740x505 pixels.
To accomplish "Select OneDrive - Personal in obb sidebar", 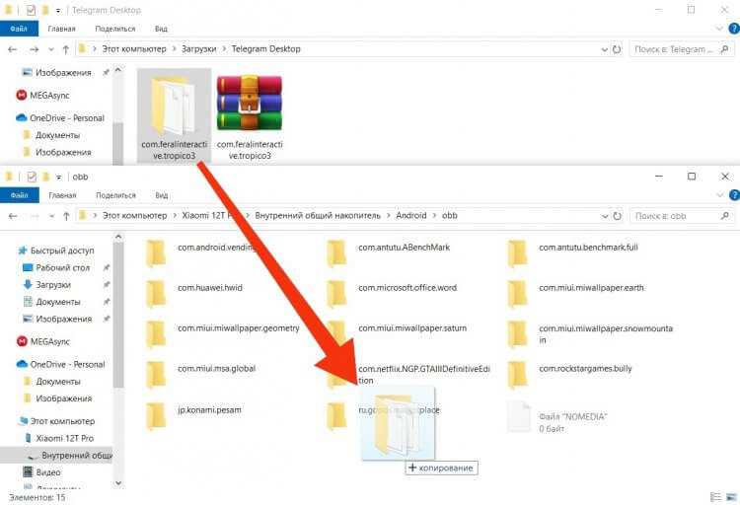I will 60,364.
